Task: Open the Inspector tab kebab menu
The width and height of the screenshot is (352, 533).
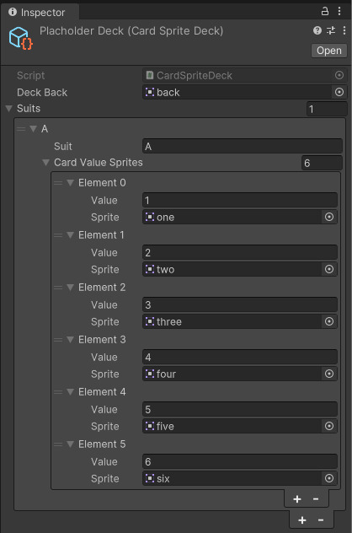Action: pos(339,11)
